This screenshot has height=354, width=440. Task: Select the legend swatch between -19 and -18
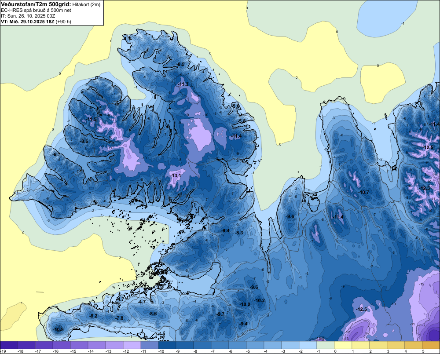pyautogui.click(x=9, y=345)
